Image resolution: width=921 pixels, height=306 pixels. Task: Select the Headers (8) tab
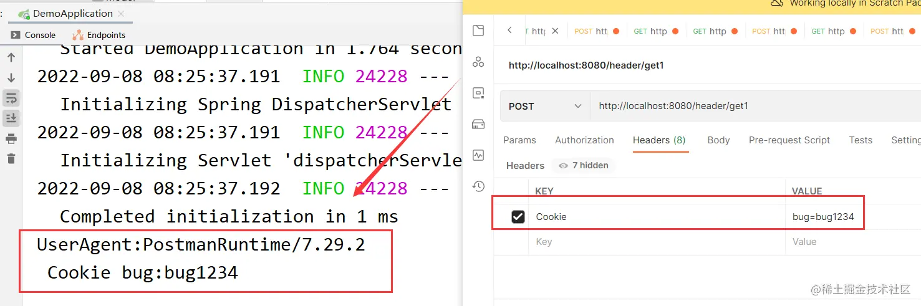coord(659,140)
